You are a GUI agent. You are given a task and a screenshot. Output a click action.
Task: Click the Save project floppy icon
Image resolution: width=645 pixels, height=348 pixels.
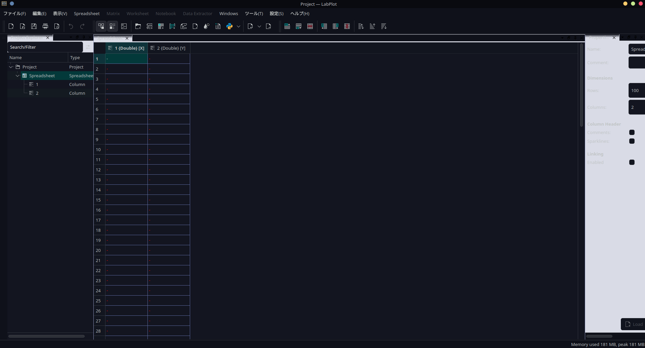point(34,26)
